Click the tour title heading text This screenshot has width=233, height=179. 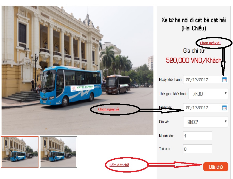tap(194, 24)
